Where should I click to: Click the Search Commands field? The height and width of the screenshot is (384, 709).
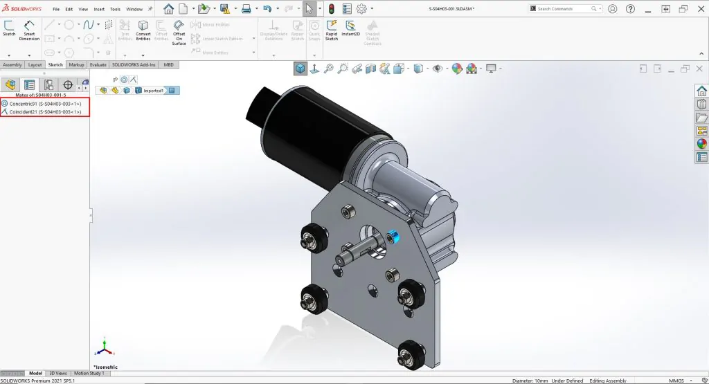tap(565, 8)
